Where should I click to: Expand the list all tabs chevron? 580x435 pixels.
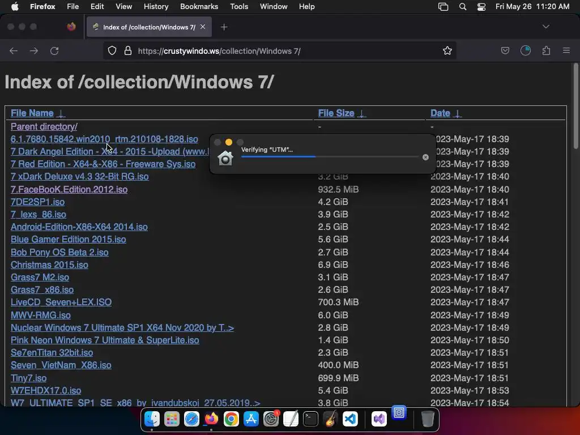coord(545,27)
